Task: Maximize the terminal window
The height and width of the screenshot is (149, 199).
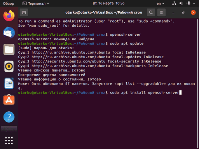Action: (183, 12)
